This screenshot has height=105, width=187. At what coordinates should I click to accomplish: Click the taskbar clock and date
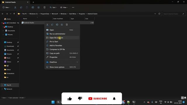pos(178,102)
